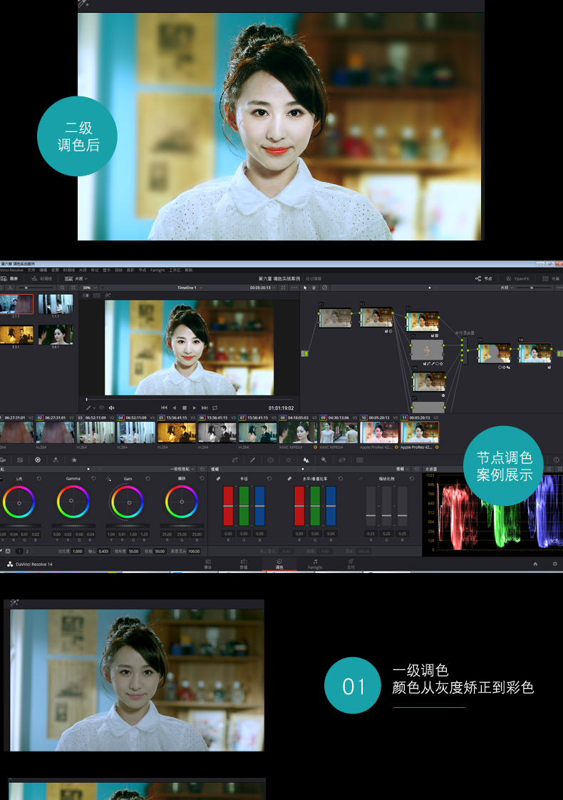Play forward in the viewer

[x=194, y=407]
